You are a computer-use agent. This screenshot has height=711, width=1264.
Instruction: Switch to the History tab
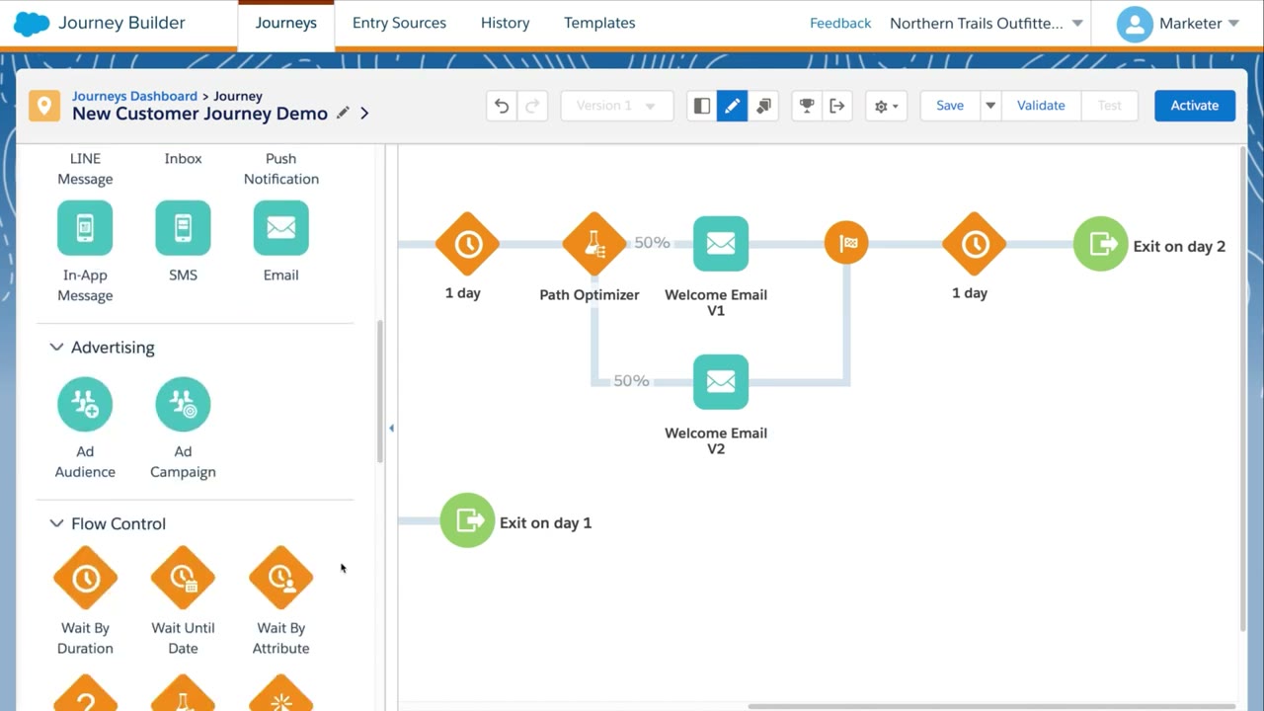pos(506,23)
